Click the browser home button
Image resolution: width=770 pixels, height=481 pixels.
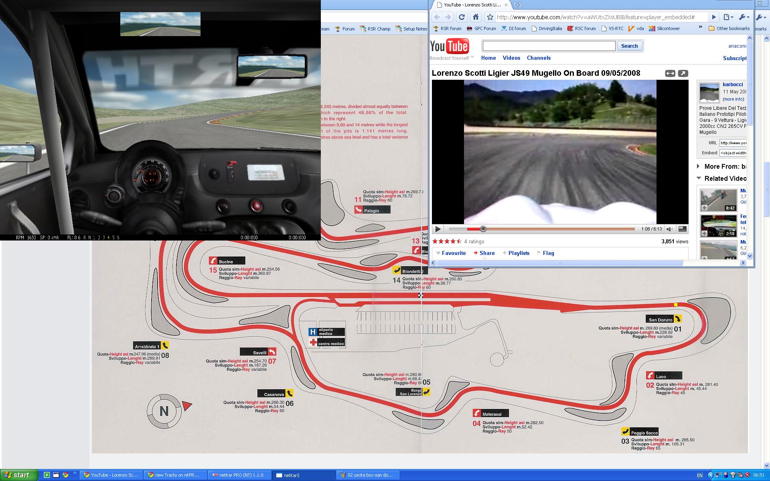click(476, 17)
